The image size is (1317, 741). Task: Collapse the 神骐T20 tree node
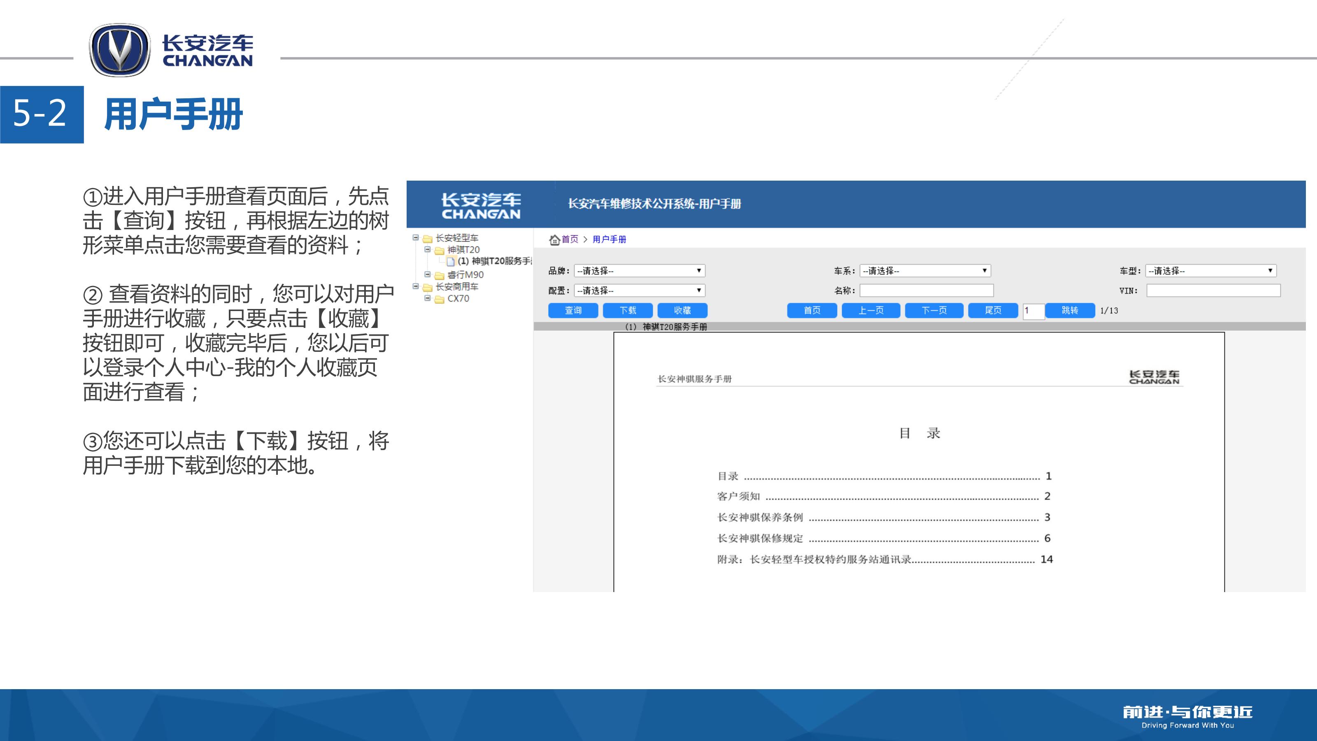click(428, 249)
